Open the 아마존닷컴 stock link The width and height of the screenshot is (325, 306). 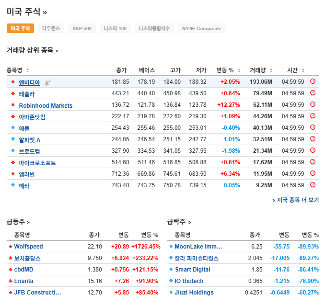click(32, 117)
